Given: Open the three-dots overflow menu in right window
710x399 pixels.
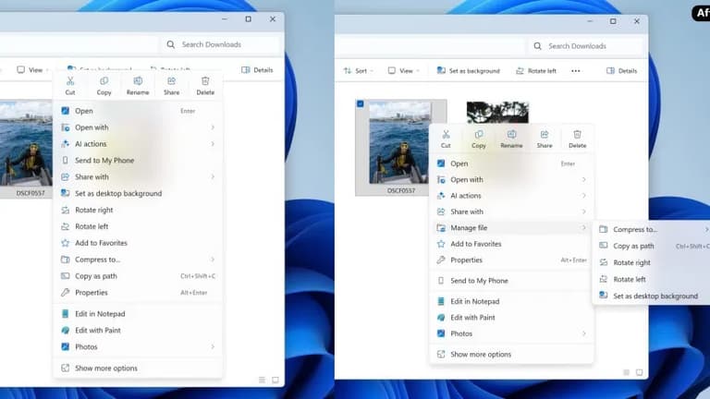Looking at the screenshot, I should pyautogui.click(x=576, y=71).
